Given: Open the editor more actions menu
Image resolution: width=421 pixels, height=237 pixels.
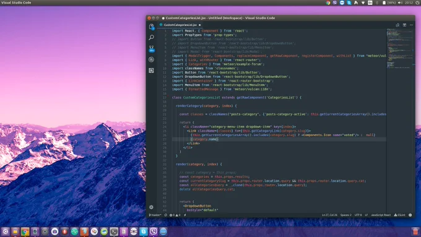Looking at the screenshot, I should pos(411,25).
